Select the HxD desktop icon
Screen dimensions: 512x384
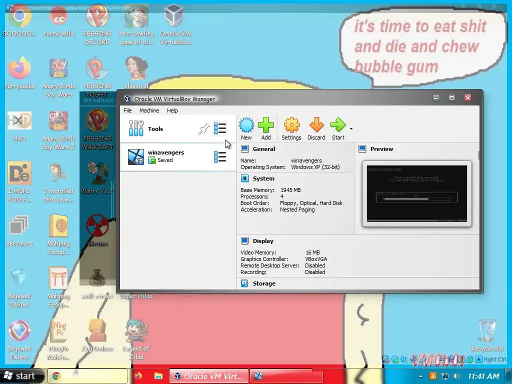pyautogui.click(x=19, y=126)
